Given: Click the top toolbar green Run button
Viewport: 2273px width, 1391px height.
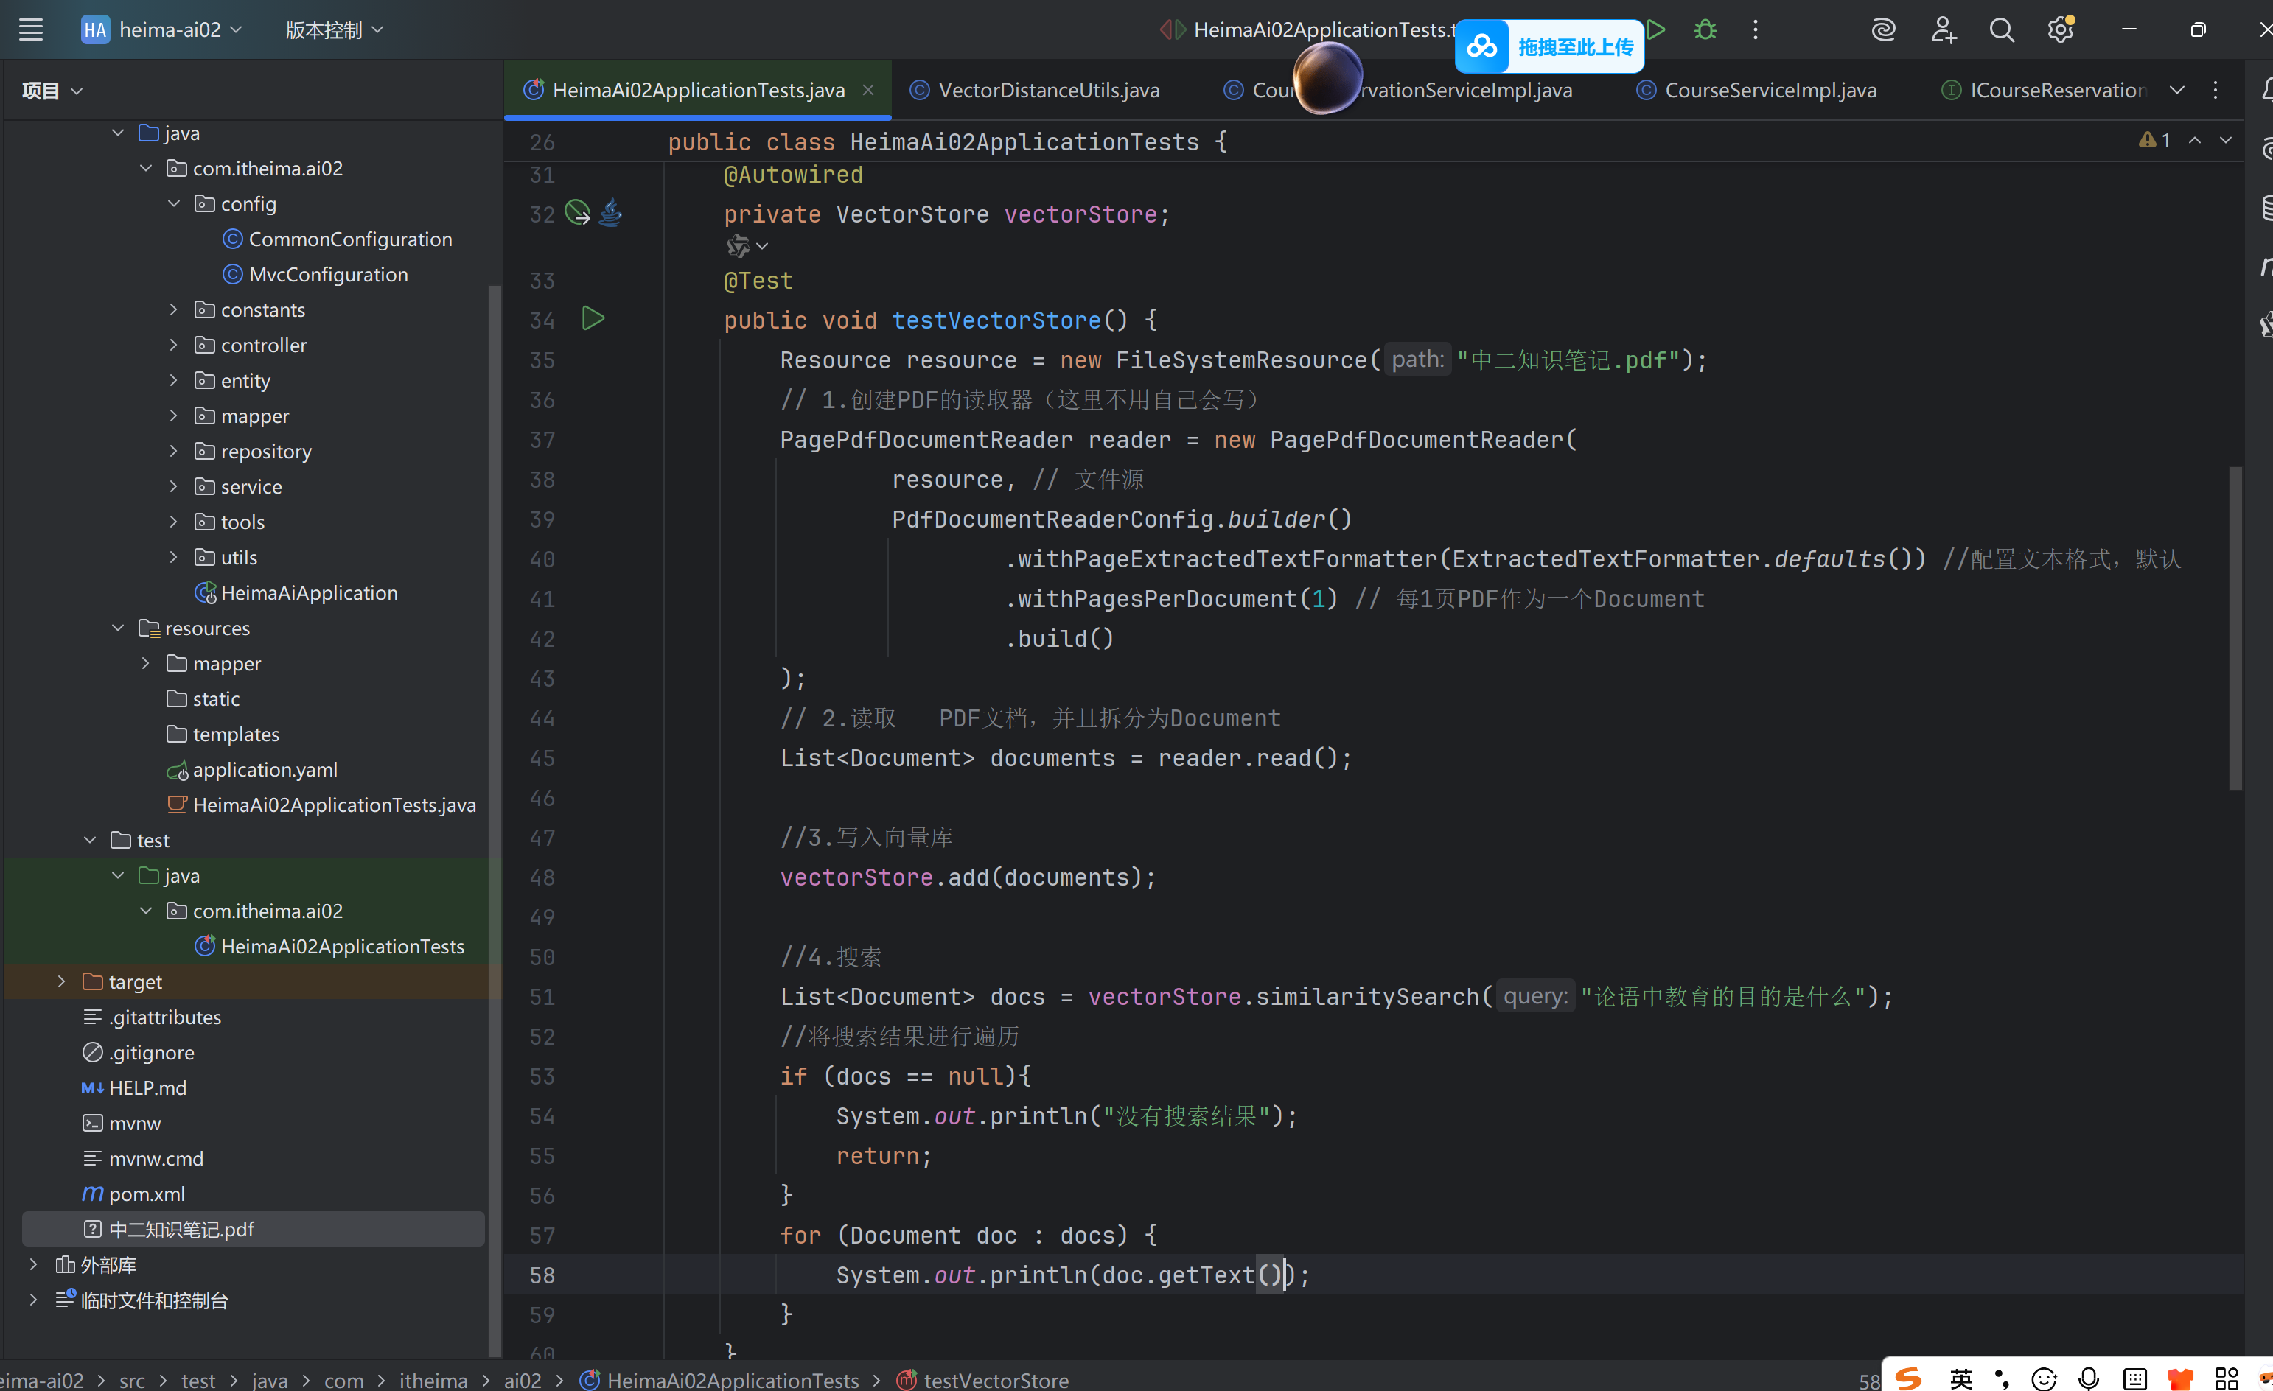Looking at the screenshot, I should point(1657,29).
